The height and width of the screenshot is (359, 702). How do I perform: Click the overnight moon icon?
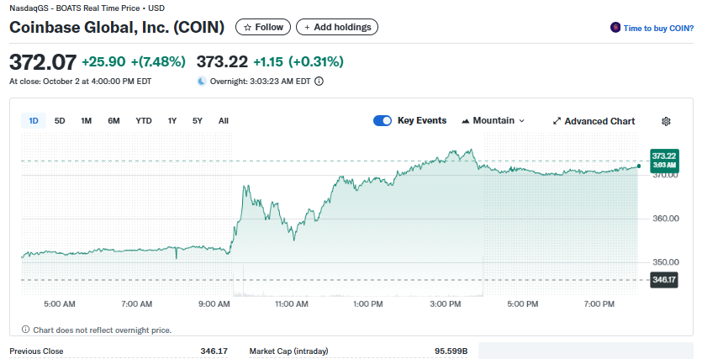click(x=202, y=82)
